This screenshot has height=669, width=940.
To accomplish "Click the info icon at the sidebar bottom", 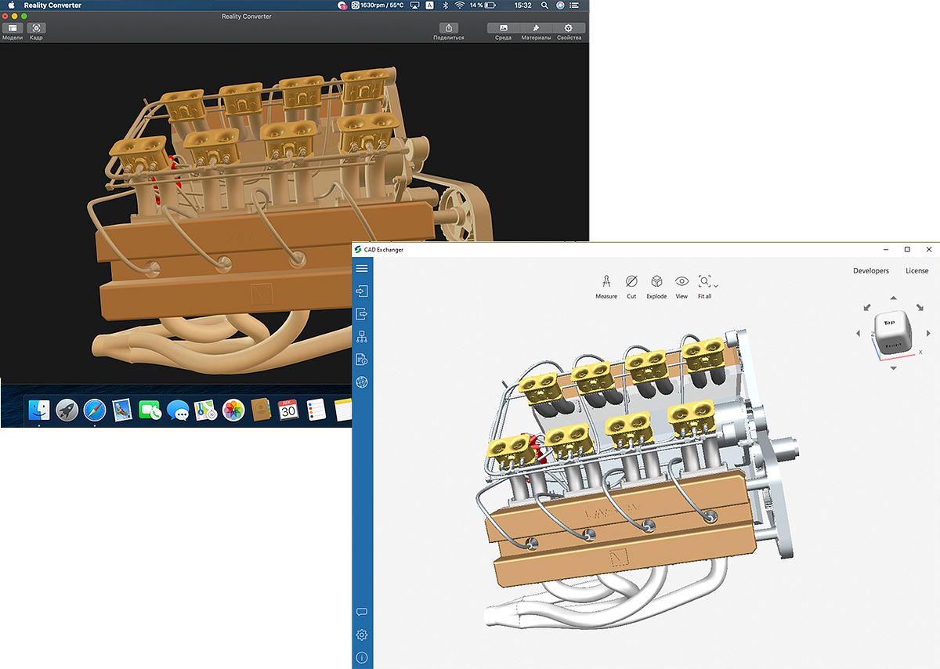I will coord(361,657).
